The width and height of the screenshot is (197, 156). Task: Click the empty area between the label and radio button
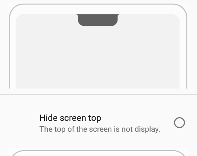(x=138, y=118)
